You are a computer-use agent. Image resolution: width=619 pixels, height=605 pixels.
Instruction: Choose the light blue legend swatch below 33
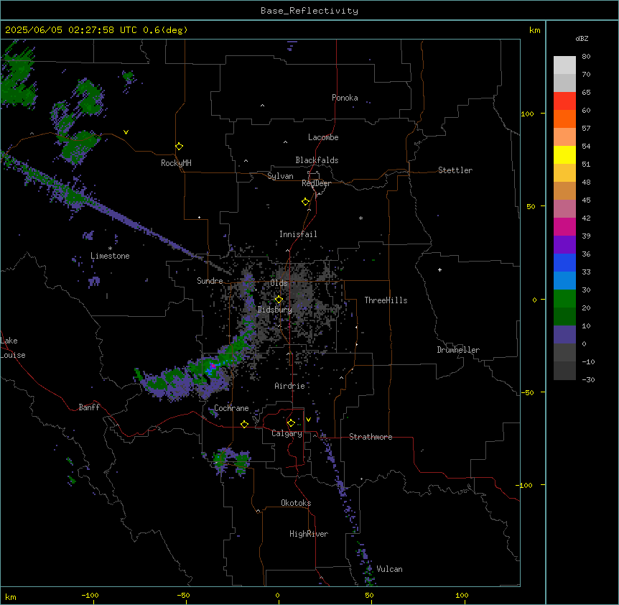point(564,280)
